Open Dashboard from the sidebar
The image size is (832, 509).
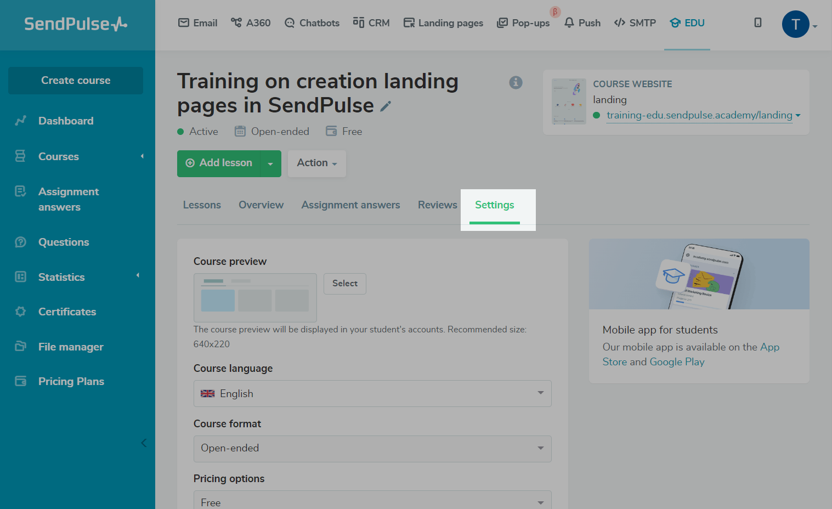click(66, 121)
